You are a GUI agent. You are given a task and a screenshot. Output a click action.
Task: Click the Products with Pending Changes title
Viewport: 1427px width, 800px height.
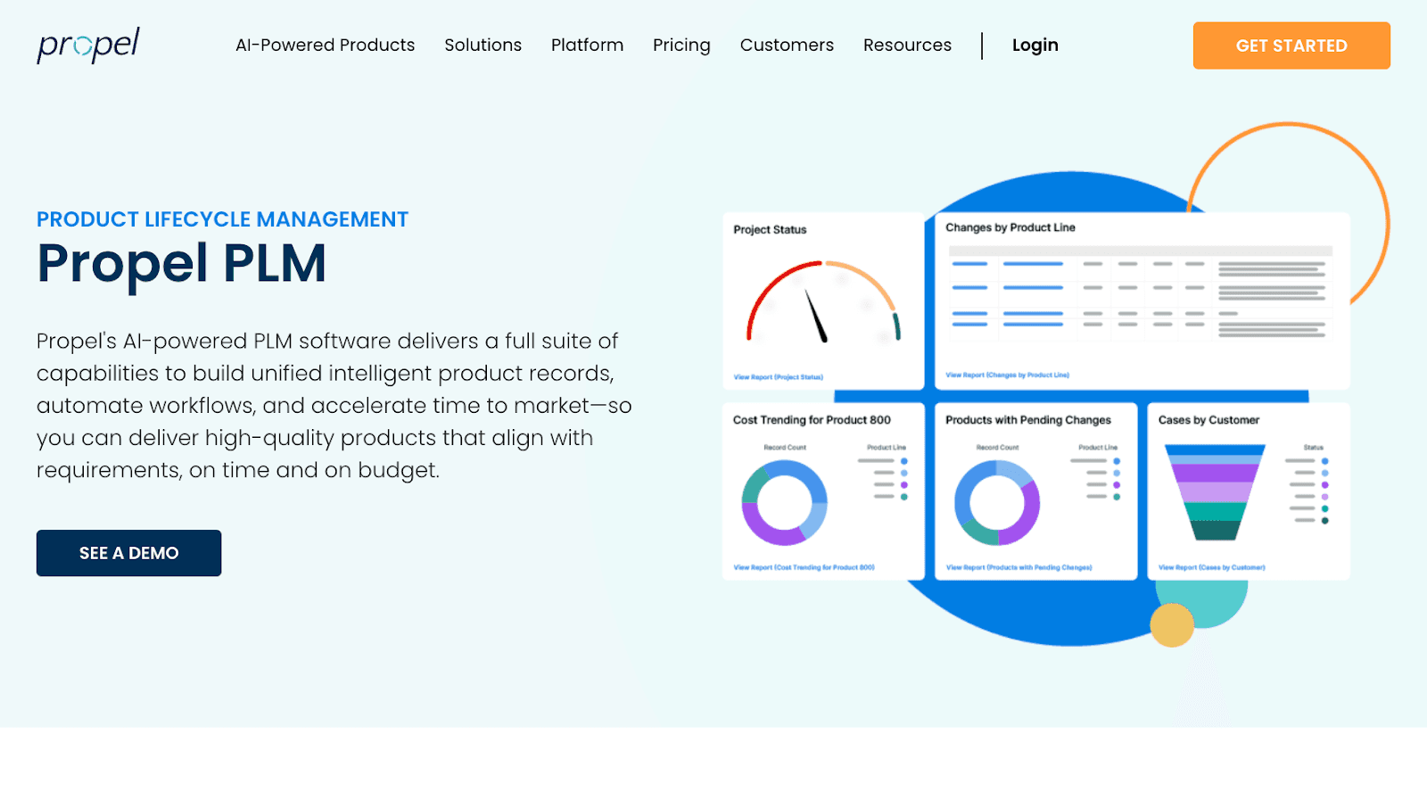click(x=1028, y=420)
